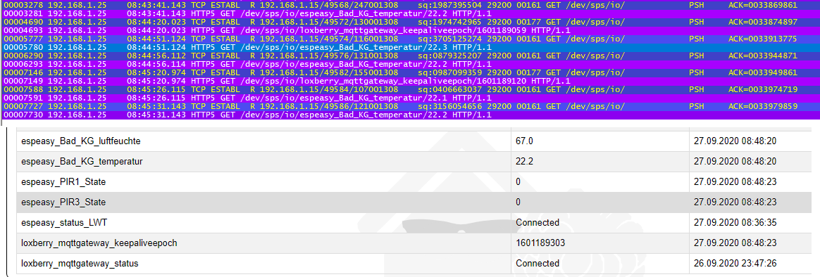Click the loxberry_mqttgateway_keepaliveepoch topic name
The image size is (820, 277).
coord(99,243)
